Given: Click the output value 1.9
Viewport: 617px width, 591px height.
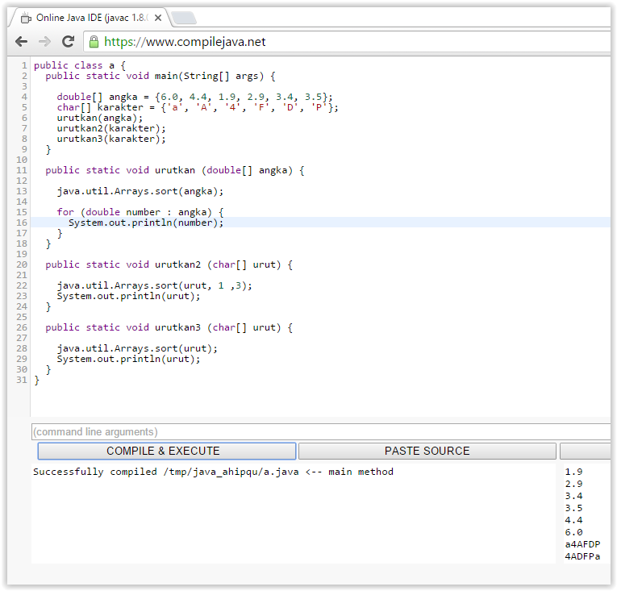Looking at the screenshot, I should pyautogui.click(x=573, y=472).
